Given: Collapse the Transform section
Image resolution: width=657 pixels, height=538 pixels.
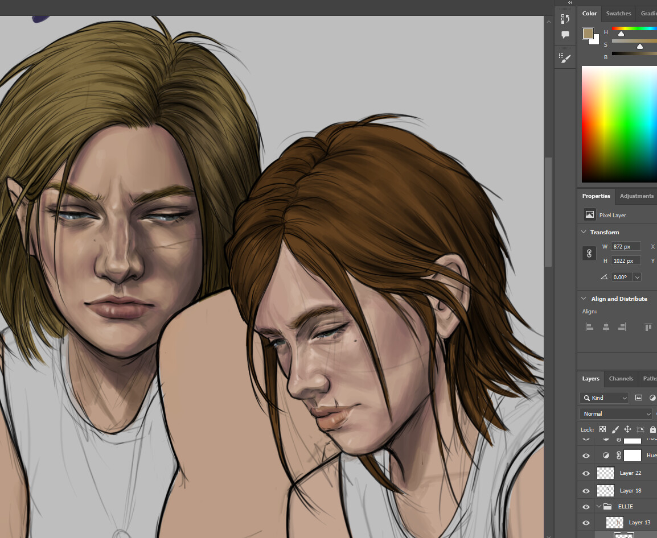Looking at the screenshot, I should point(584,232).
